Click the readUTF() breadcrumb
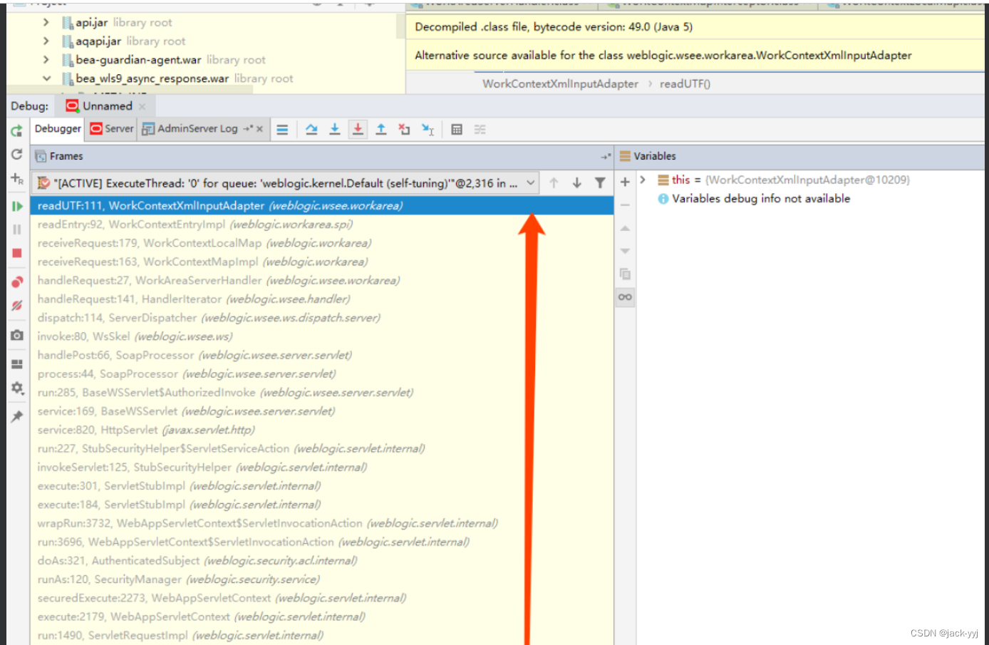989x645 pixels. coord(685,84)
